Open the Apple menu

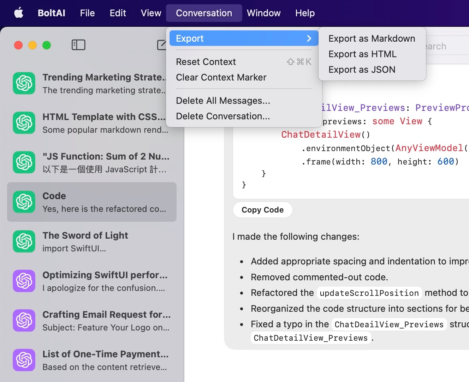click(19, 13)
